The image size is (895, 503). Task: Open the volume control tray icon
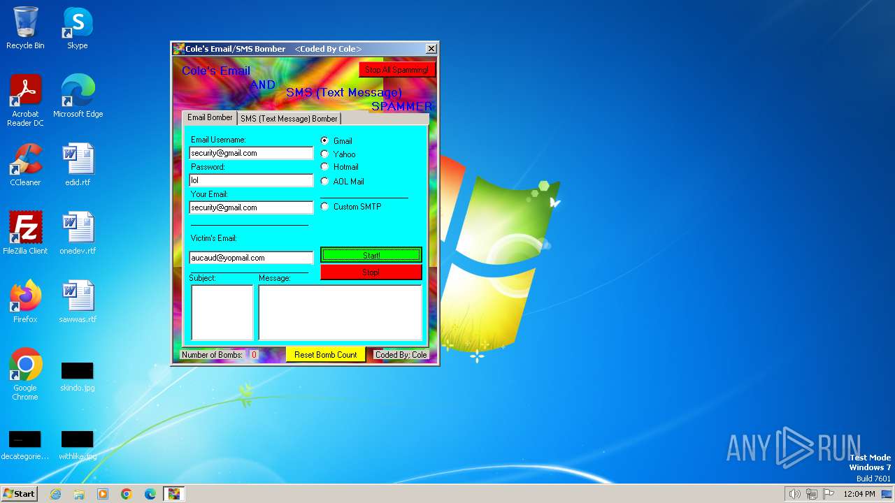click(x=794, y=494)
